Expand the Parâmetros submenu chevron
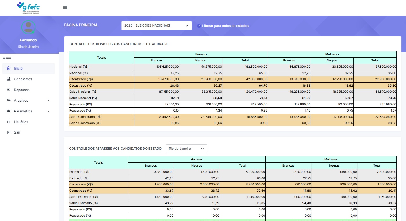The width and height of the screenshot is (406, 221). pyautogui.click(x=48, y=111)
